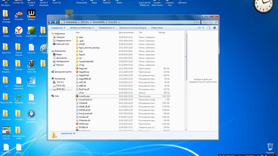Click the Новая папка button
Viewport: 278px width, 156px height.
[x=157, y=28]
